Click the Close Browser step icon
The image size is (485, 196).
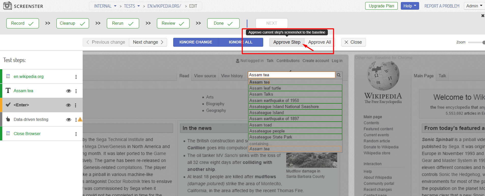point(8,133)
